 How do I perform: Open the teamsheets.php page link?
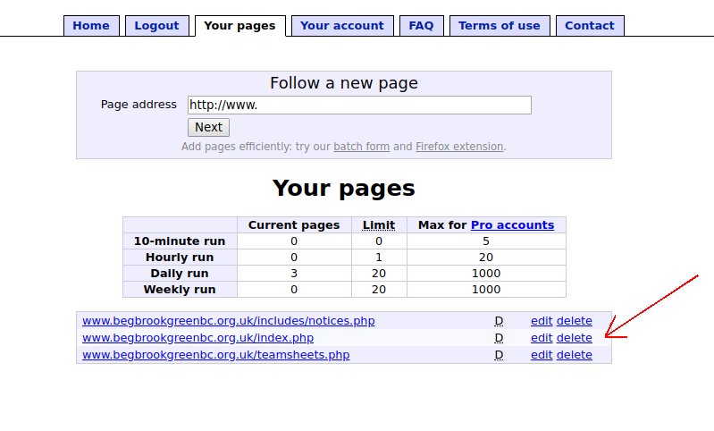point(216,355)
